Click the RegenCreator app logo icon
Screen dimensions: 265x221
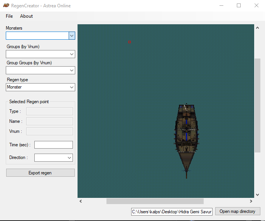(x=6, y=5)
